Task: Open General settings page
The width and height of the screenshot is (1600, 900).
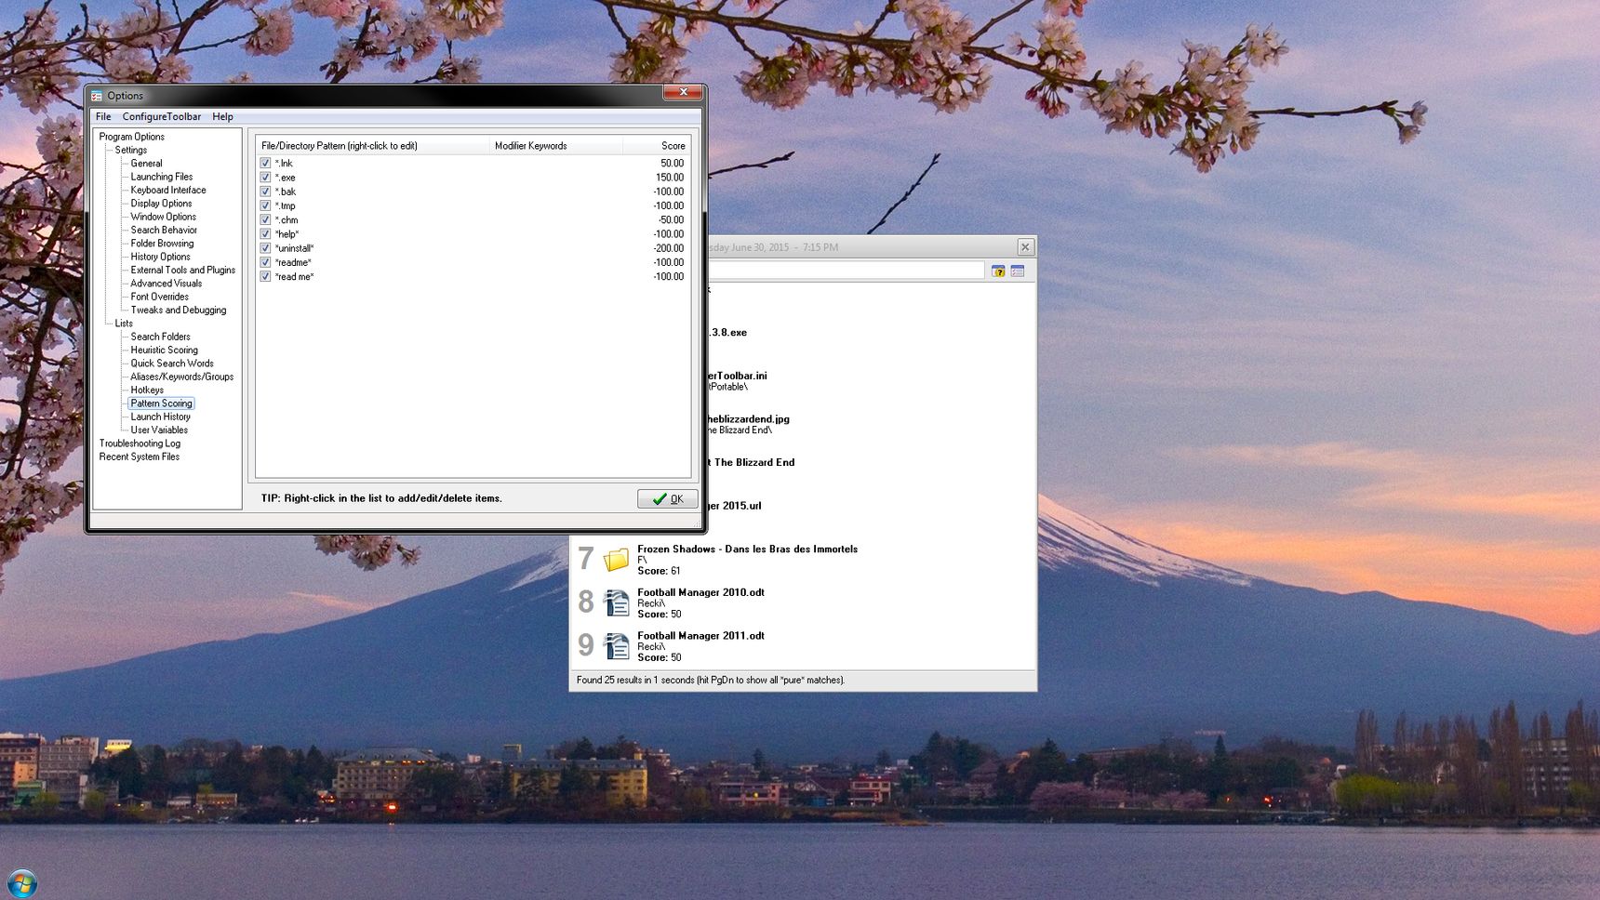Action: pos(146,164)
